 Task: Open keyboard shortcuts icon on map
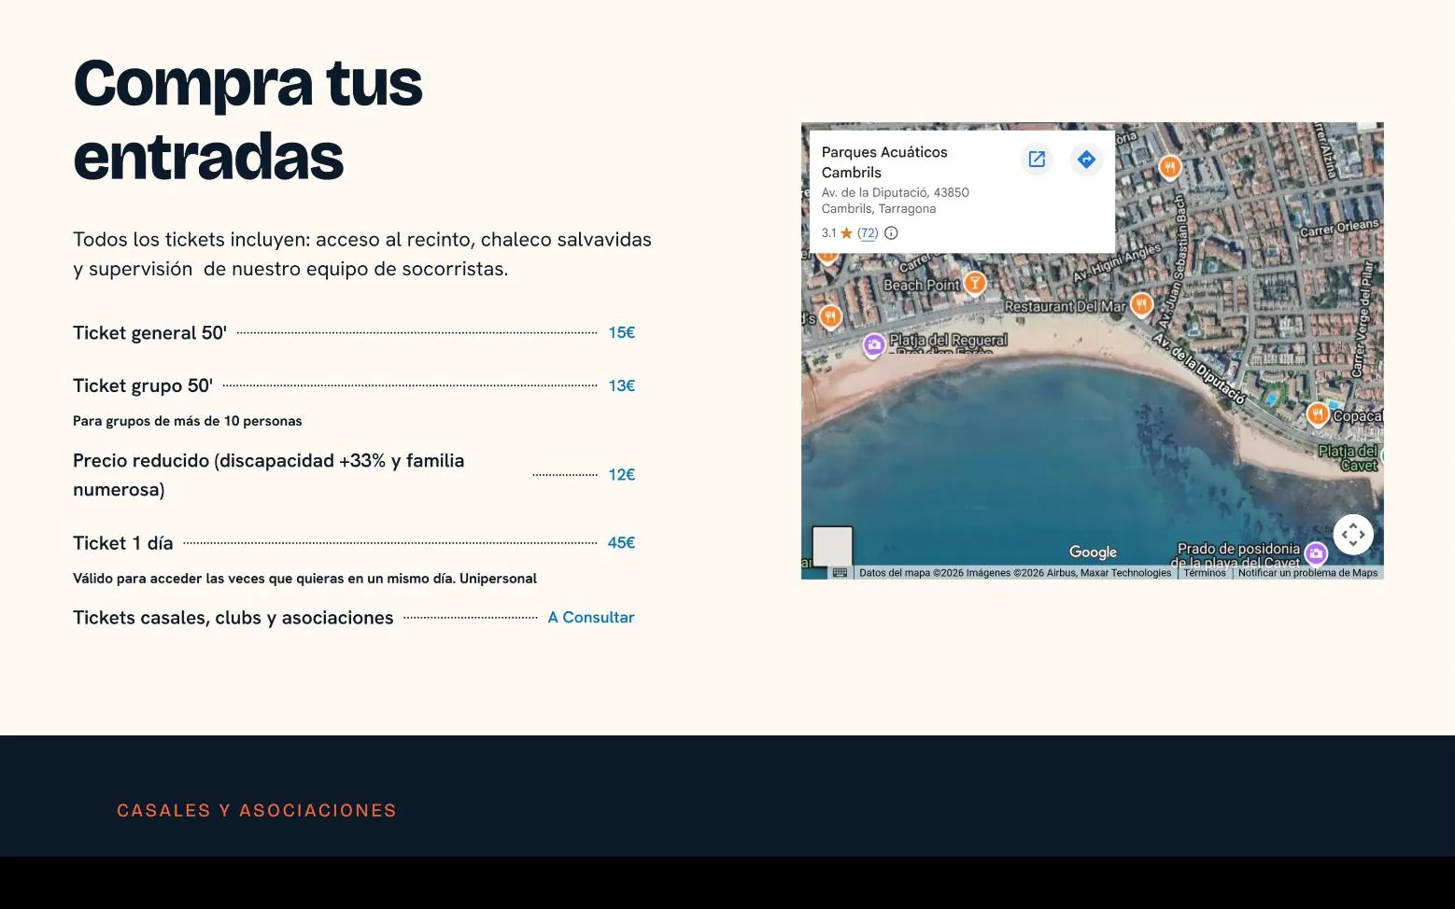tap(840, 573)
